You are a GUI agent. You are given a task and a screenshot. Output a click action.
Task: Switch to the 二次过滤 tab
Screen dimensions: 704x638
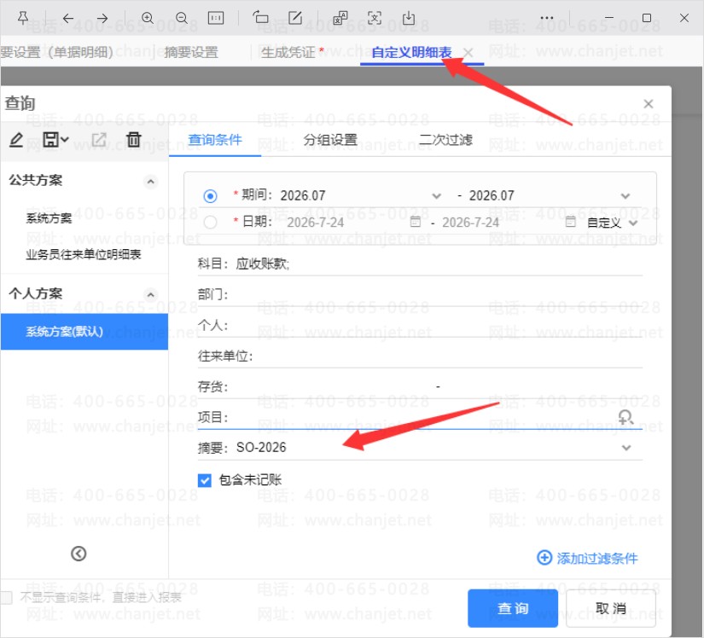pos(445,140)
